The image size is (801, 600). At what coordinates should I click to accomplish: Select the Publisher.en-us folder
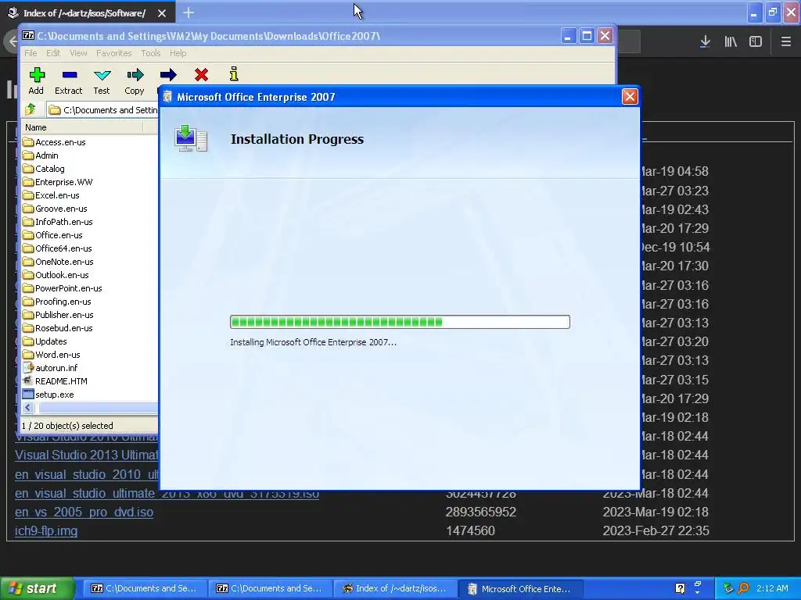coord(58,315)
